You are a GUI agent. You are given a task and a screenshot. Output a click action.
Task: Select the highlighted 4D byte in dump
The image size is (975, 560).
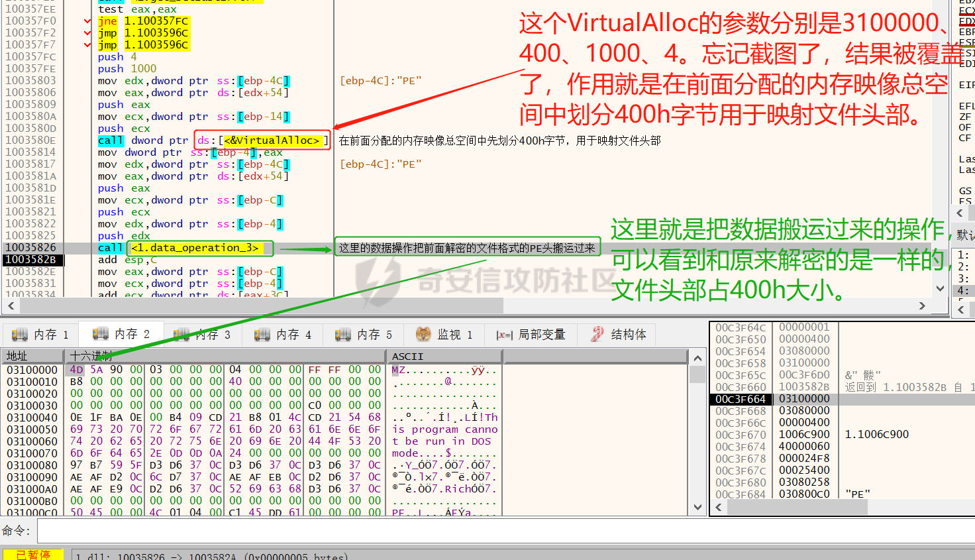coord(76,370)
